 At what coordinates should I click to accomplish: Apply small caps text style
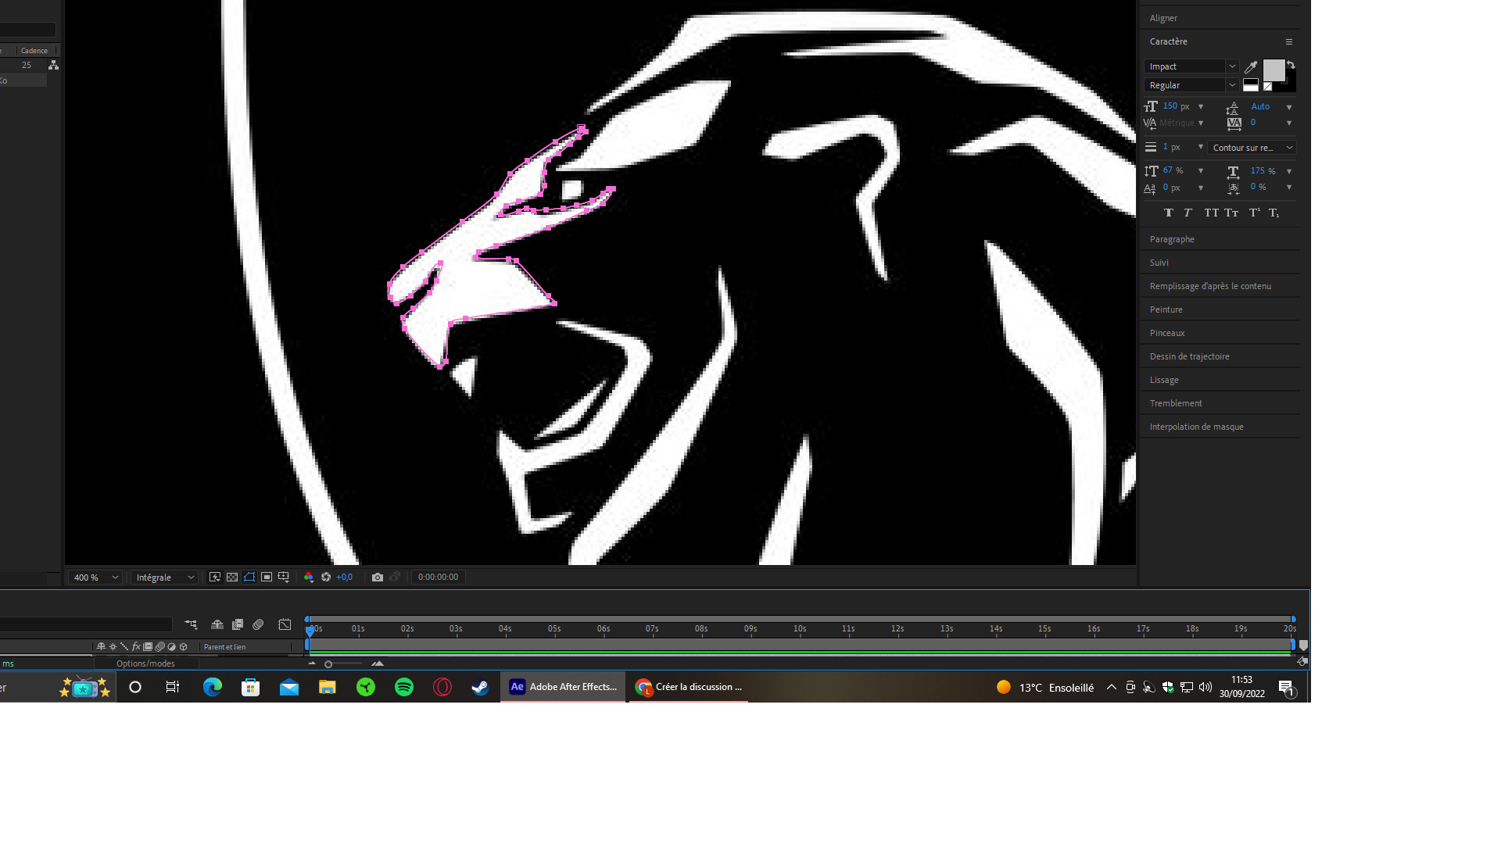click(x=1231, y=213)
